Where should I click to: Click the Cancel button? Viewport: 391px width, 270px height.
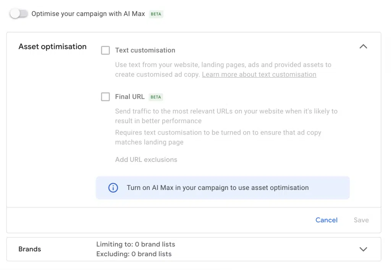click(x=326, y=220)
